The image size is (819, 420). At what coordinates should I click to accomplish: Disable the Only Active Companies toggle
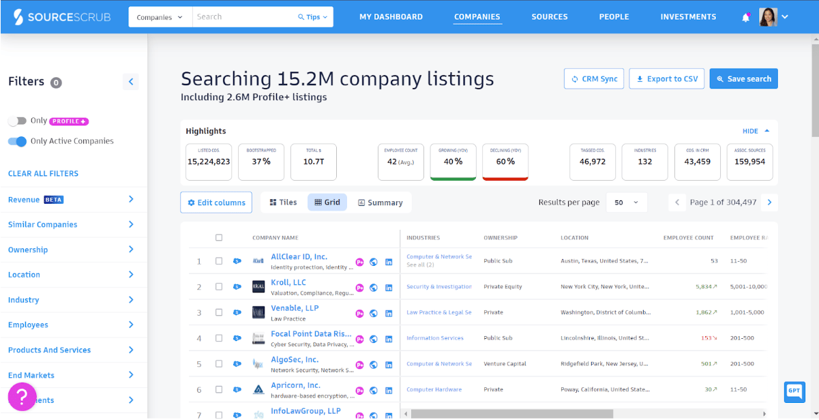click(x=17, y=142)
